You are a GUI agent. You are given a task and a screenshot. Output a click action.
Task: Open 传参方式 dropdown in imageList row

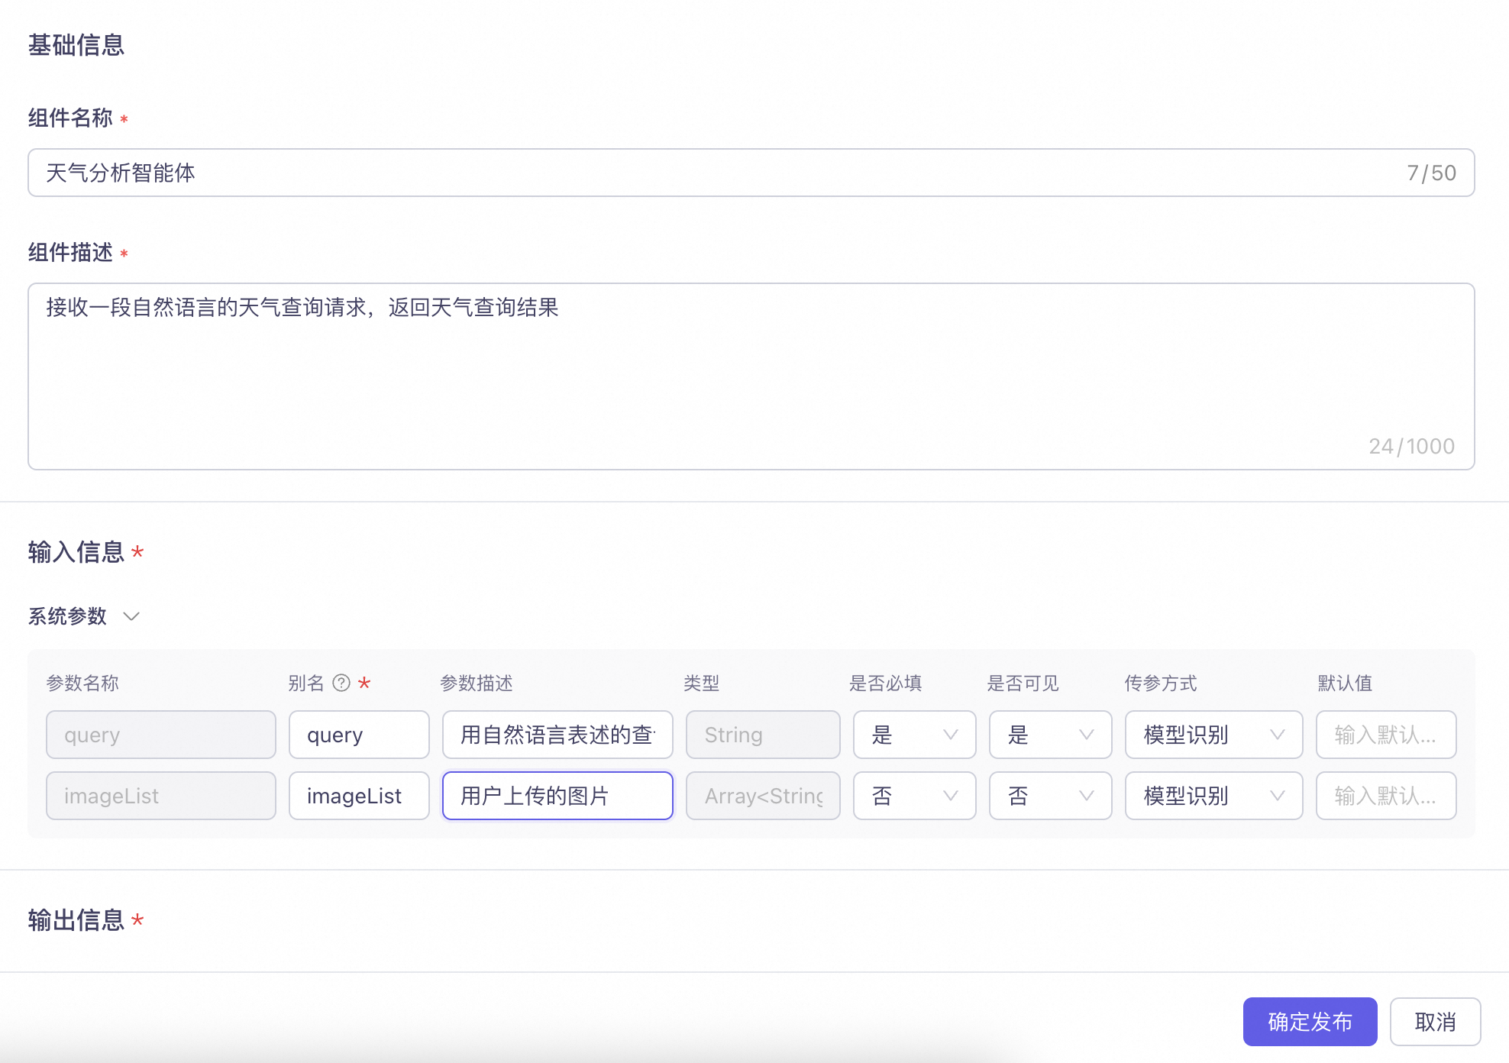pyautogui.click(x=1213, y=796)
